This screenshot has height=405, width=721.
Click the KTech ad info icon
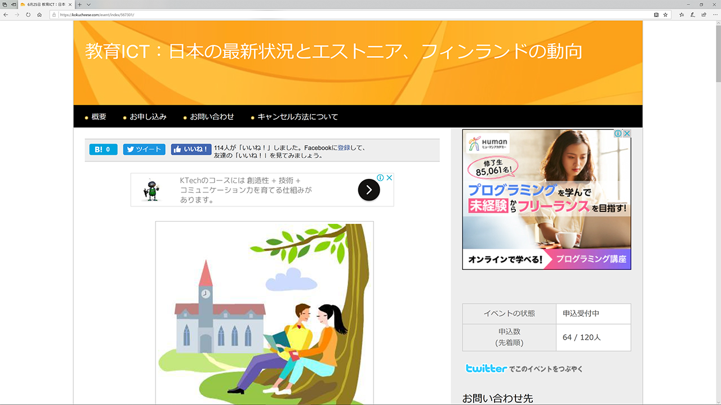click(381, 178)
